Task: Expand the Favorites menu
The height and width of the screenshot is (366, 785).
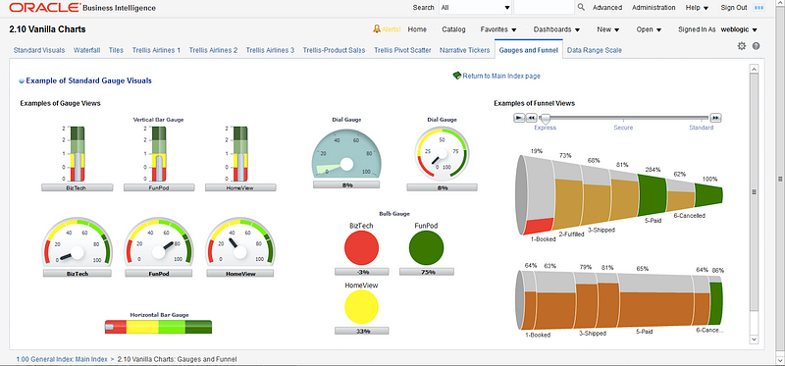Action: pos(498,29)
